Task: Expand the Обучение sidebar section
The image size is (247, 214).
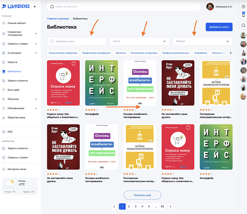Action: click(36, 99)
